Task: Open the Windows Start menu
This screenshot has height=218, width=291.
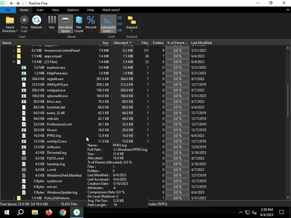Action: pyautogui.click(x=7, y=212)
